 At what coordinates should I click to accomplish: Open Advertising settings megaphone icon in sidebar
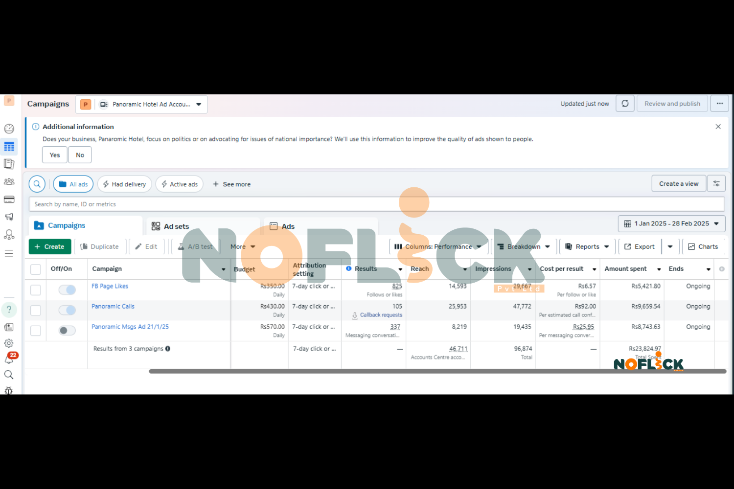(x=9, y=217)
